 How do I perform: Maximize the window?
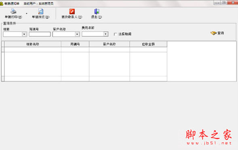coord(224,2)
